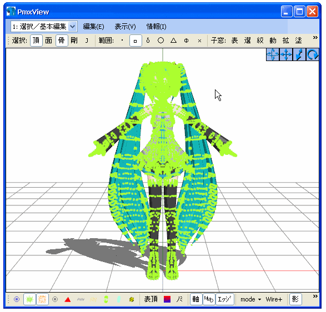Viewport: 326px width, 312px height.
Task: Toggle bone selection 骨 button
Action: 62,41
